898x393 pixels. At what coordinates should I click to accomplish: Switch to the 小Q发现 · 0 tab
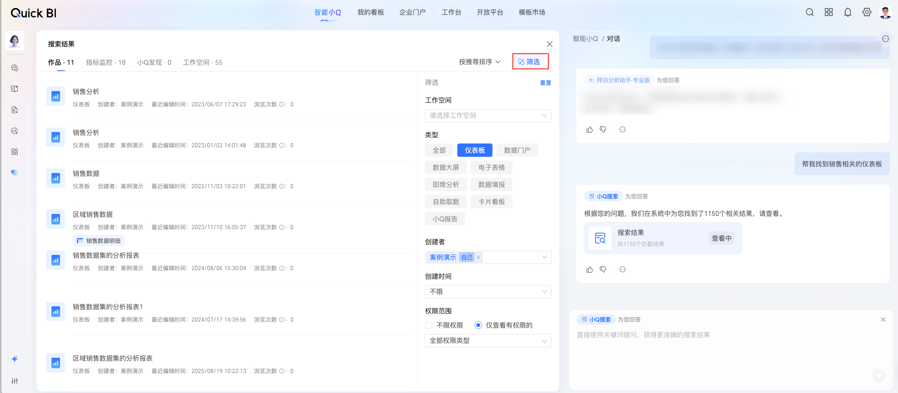(154, 62)
